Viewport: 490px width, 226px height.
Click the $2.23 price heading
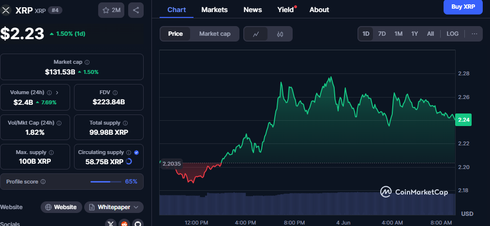(x=22, y=33)
